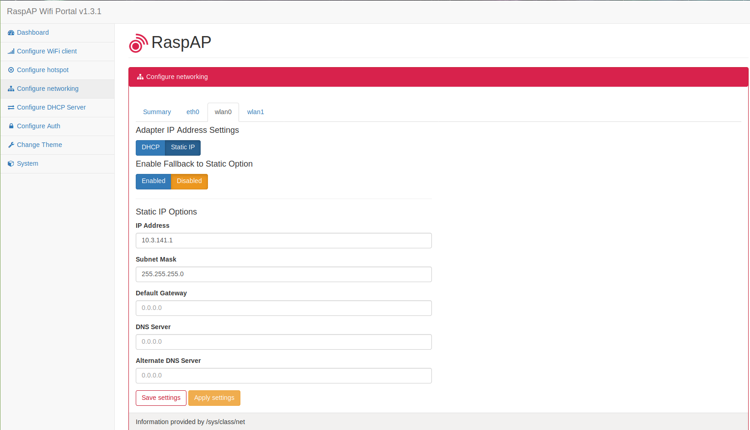Click the 'RaspAP' page heading text

(181, 42)
